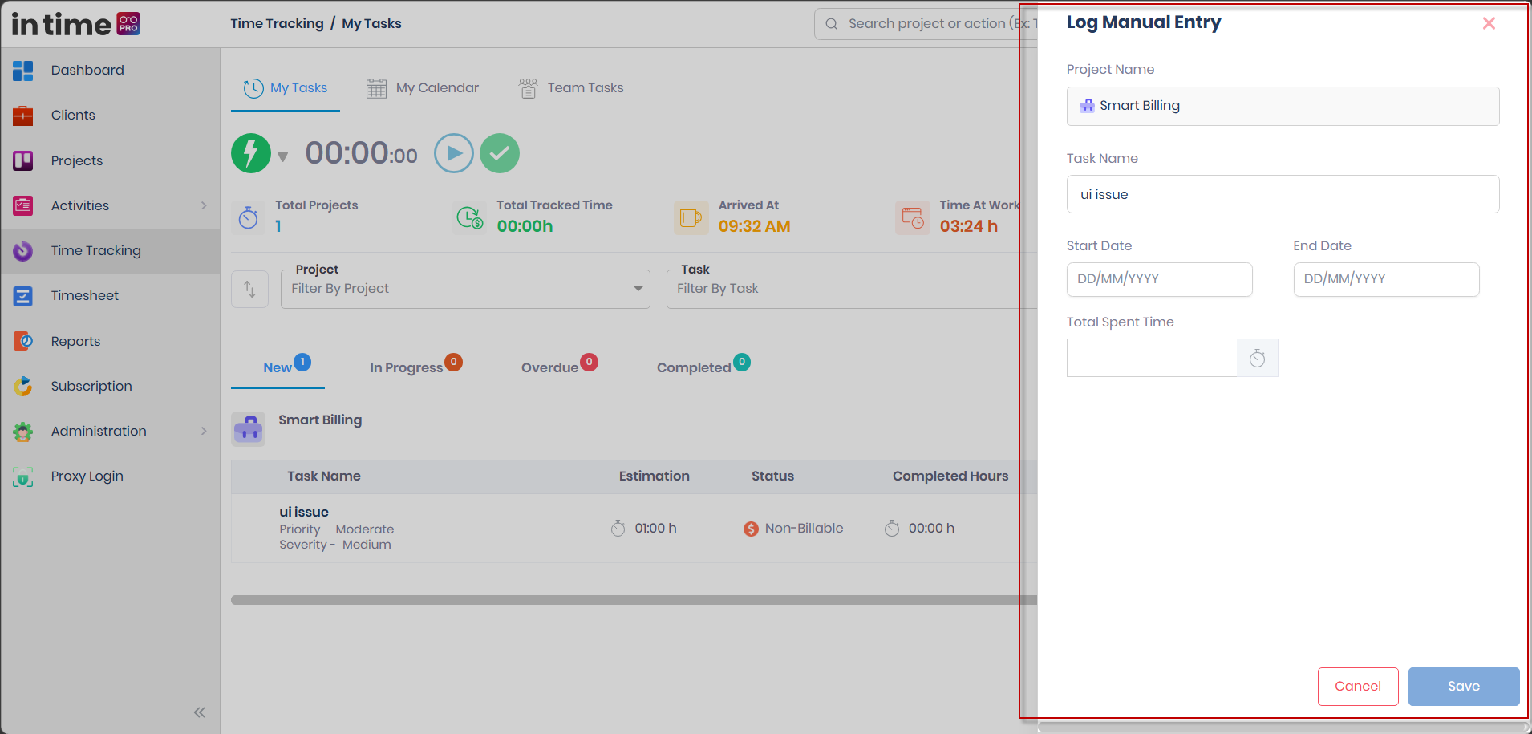Open the Filter By Project dropdown
Image resolution: width=1532 pixels, height=734 pixels.
coord(465,289)
